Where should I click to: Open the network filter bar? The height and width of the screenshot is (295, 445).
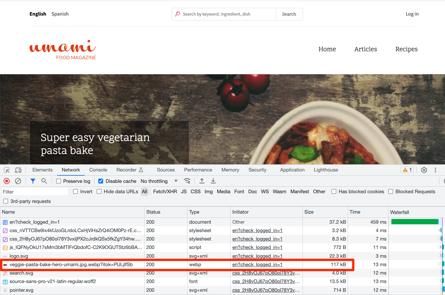click(x=32, y=181)
